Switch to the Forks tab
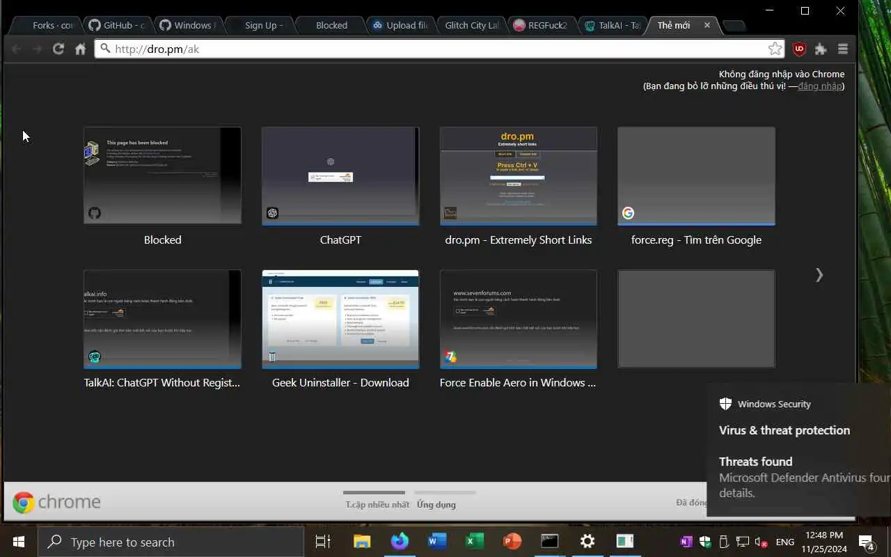The height and width of the screenshot is (557, 891). (47, 25)
